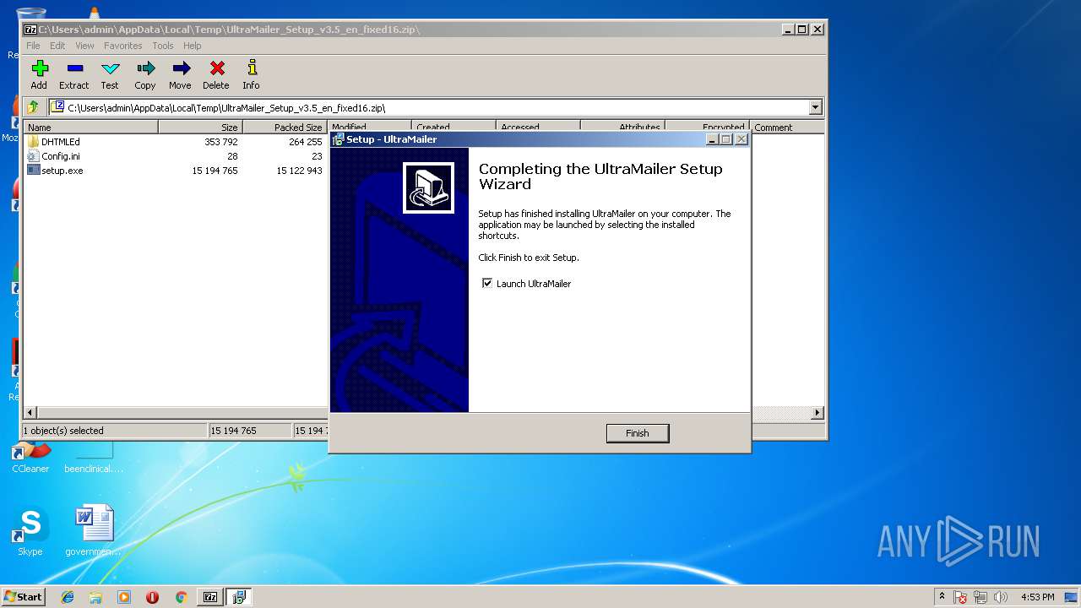Click the right arrow of horizontal scrollbar
The height and width of the screenshot is (608, 1081).
[x=817, y=413]
